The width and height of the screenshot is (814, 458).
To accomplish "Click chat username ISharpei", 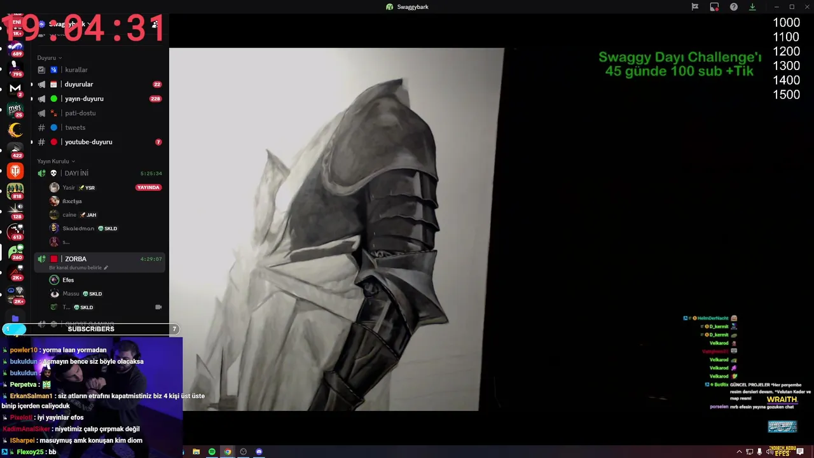I will coord(22,441).
